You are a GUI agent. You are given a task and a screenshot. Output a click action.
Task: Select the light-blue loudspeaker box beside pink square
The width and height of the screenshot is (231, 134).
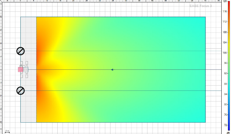[x=26, y=69]
